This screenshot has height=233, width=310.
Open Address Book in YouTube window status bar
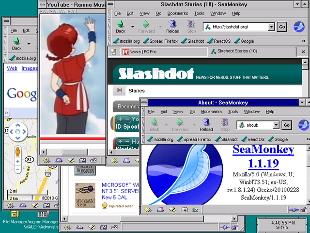(82, 160)
